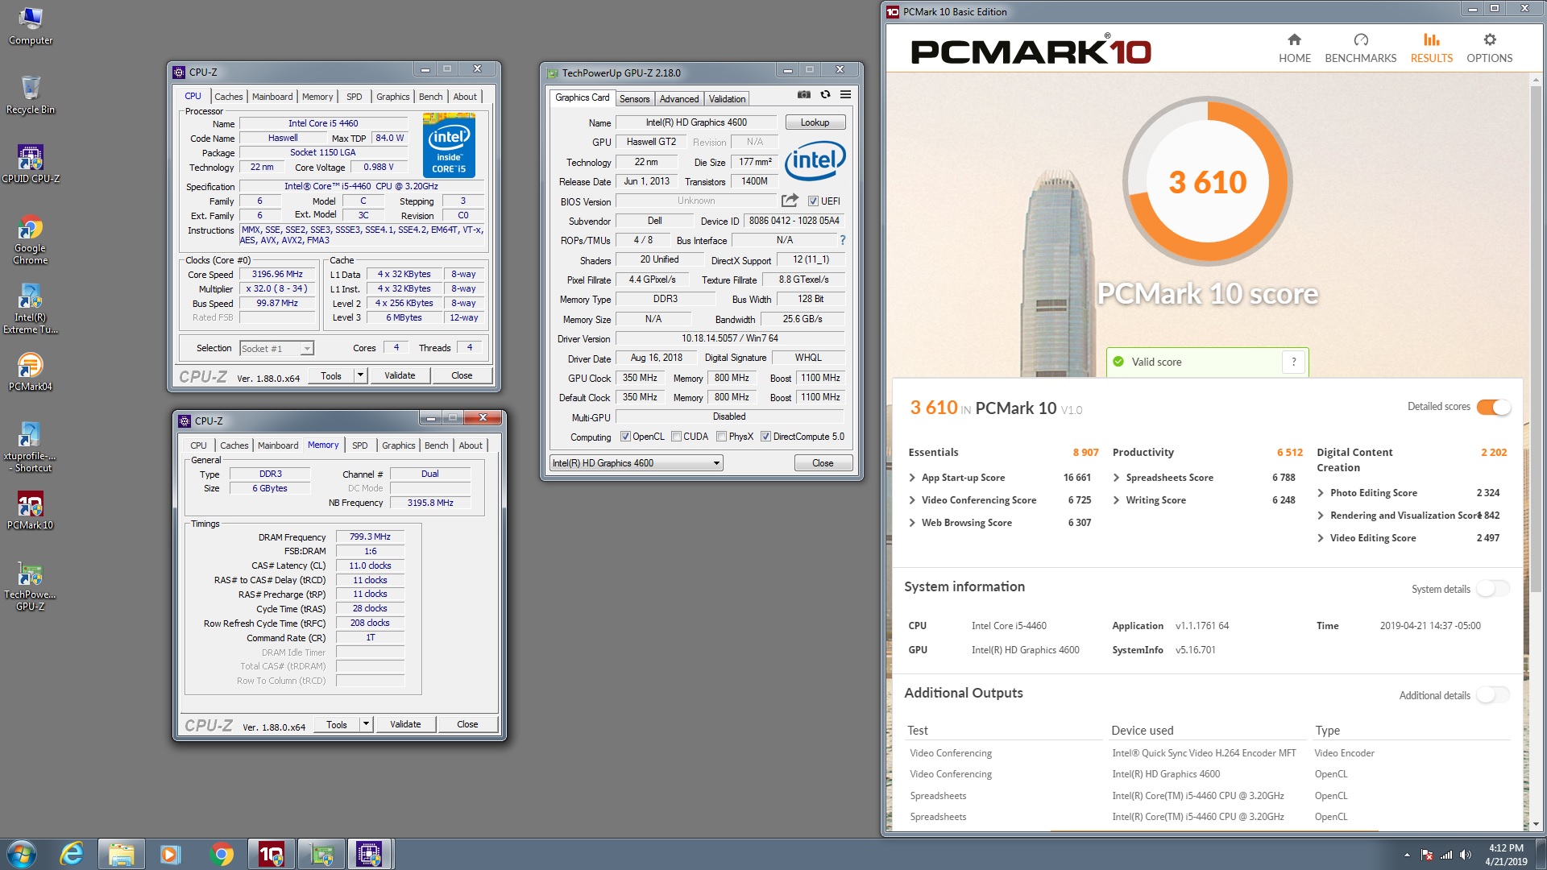Expand Photo Editing Score row
The height and width of the screenshot is (870, 1547).
pyautogui.click(x=1321, y=493)
